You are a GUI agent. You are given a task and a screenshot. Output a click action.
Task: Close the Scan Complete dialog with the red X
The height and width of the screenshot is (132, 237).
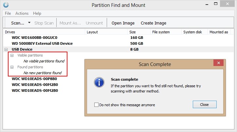point(218,63)
